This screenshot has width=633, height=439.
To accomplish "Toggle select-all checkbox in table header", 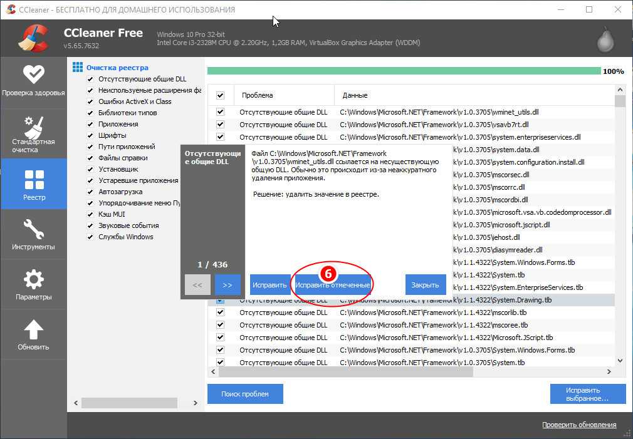I will (x=220, y=96).
